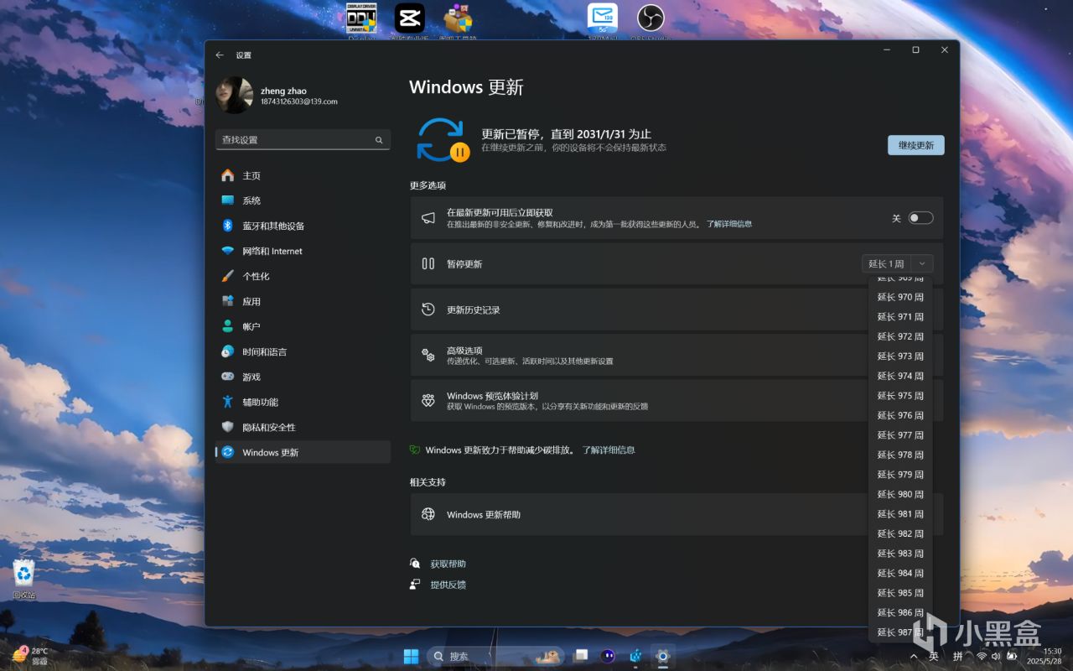1073x671 pixels.
Task: Open 蓝牙和其他设备 Bluetooth settings
Action: tap(303, 226)
